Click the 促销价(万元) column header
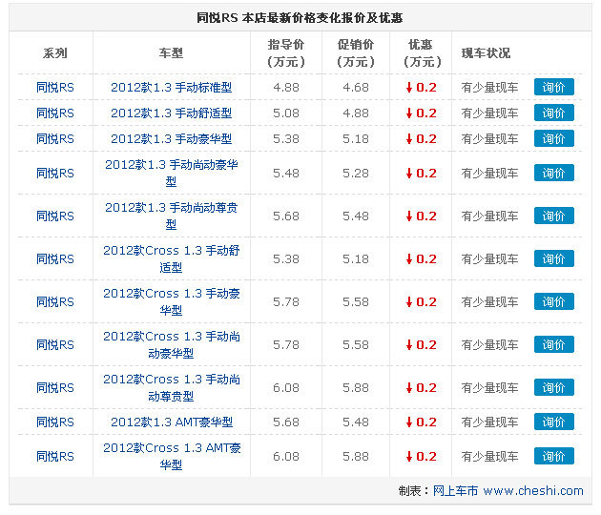 tap(356, 52)
